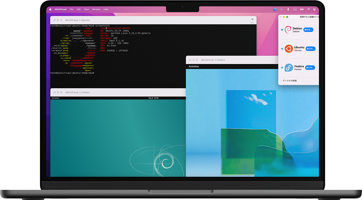Screen dimensions: 362x200
Task: Minimize the launcher window with yellow button
Action: [284, 17]
